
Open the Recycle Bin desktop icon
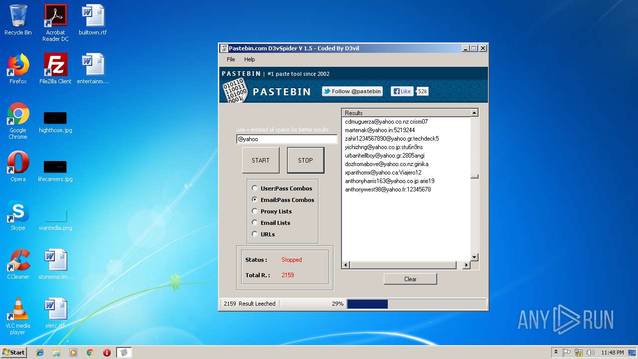point(18,20)
